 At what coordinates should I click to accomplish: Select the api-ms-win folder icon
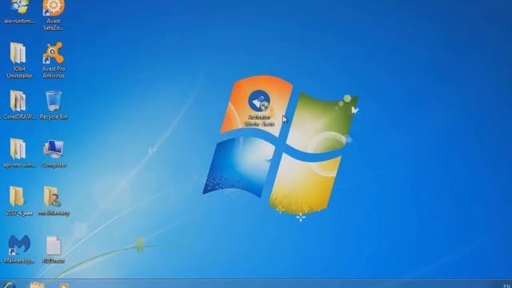pyautogui.click(x=18, y=149)
